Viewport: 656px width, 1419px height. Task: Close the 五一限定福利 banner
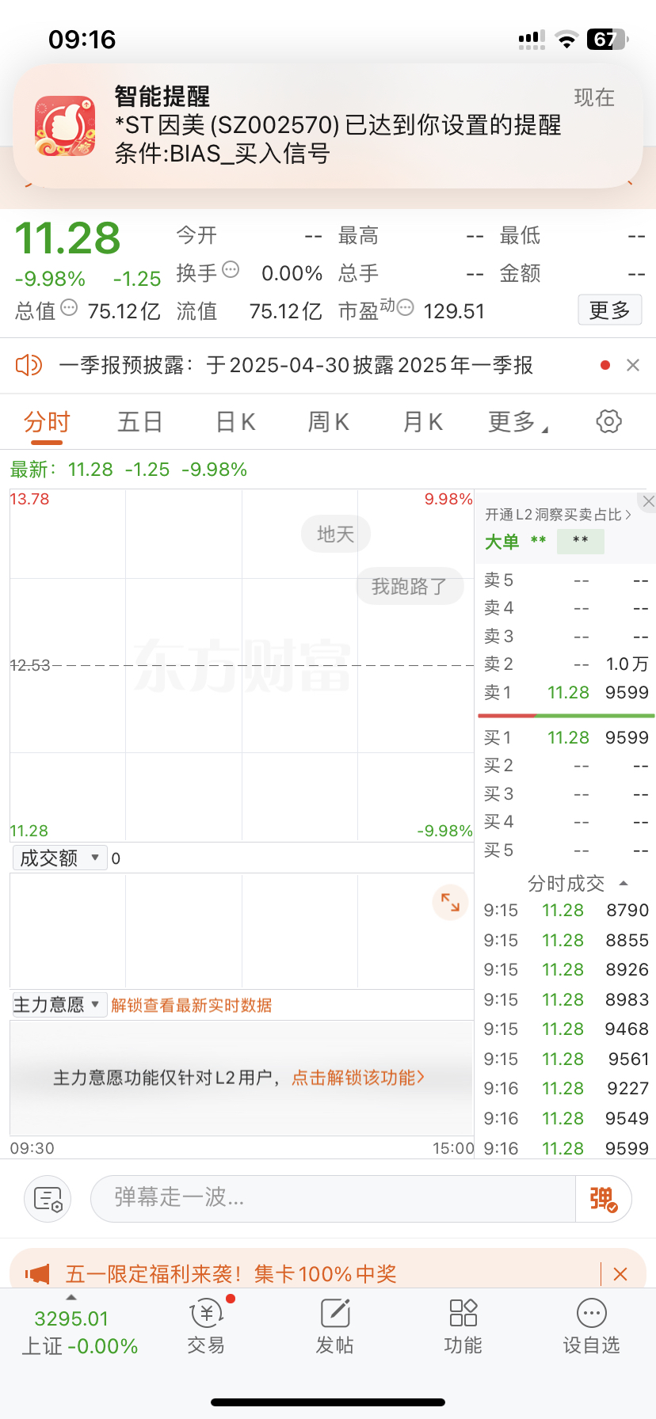(620, 1274)
